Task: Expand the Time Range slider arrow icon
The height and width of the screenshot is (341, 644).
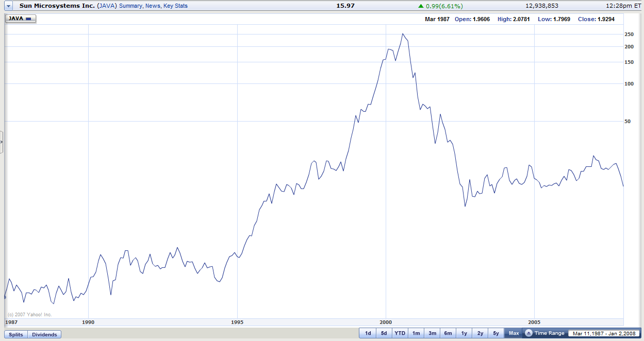Action: pos(529,333)
